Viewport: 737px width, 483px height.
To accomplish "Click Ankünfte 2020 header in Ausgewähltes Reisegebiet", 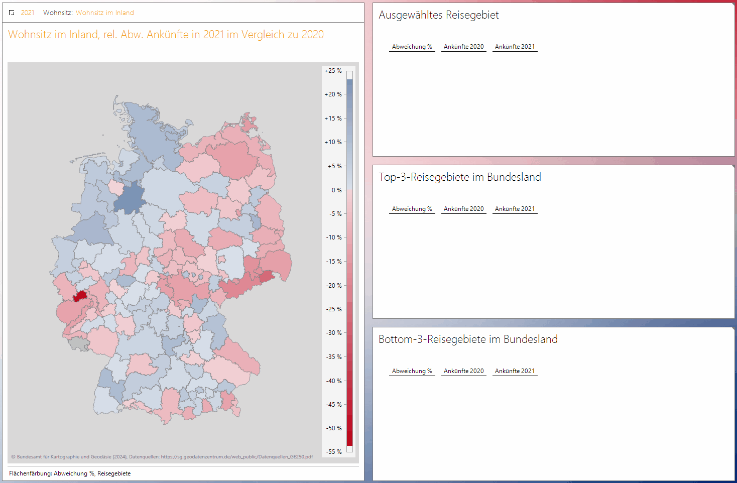I will pos(463,47).
